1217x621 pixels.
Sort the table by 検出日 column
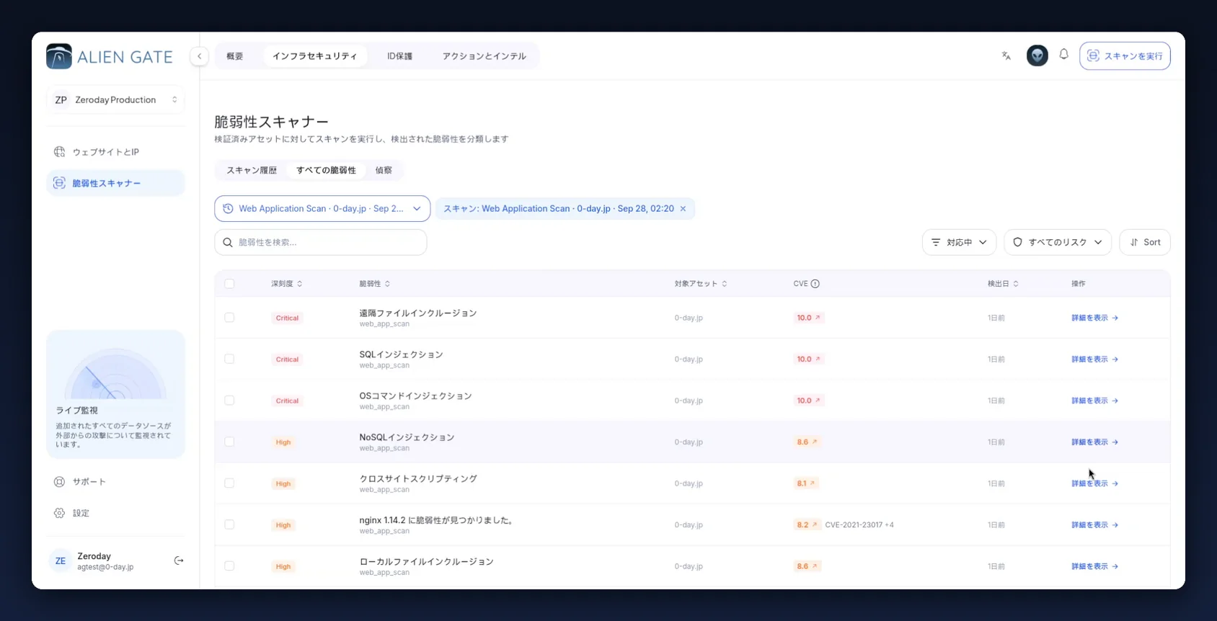pos(1003,284)
